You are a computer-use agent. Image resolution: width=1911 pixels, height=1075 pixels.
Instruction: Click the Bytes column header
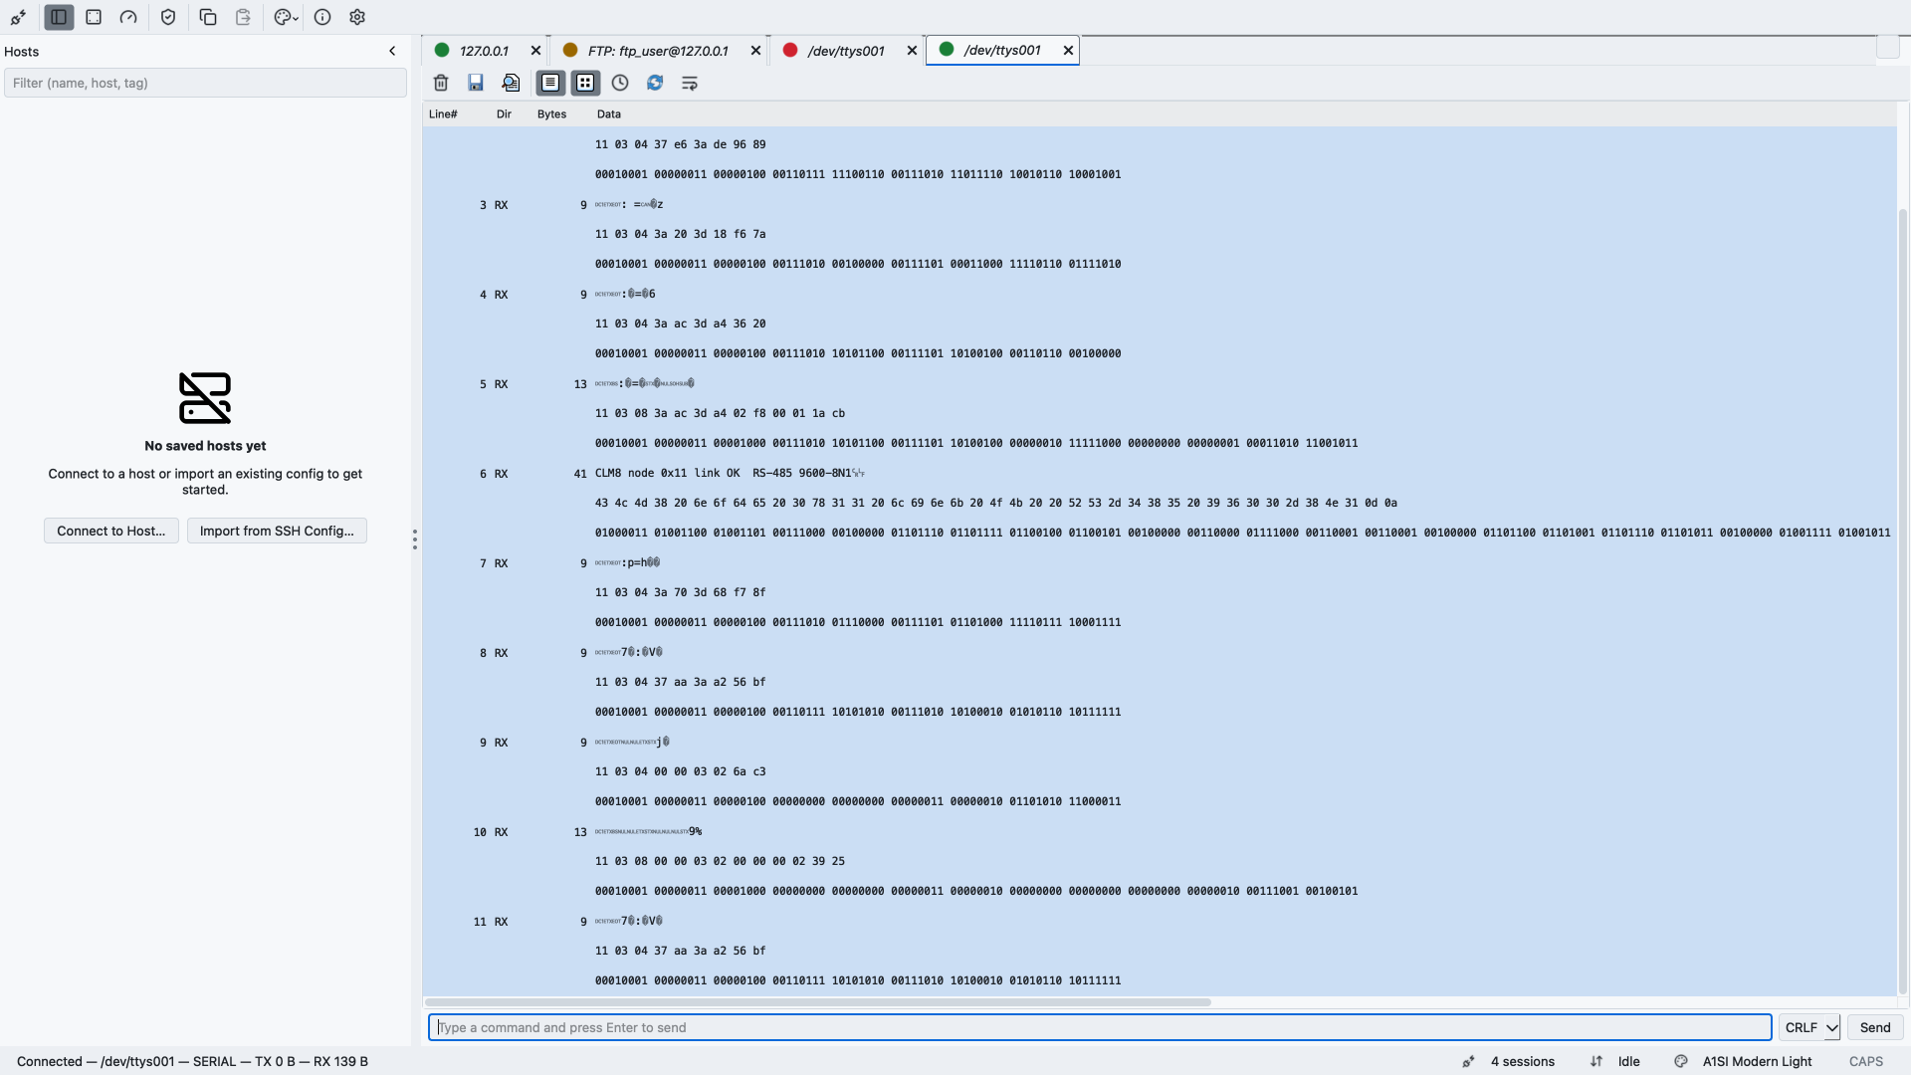tap(551, 114)
